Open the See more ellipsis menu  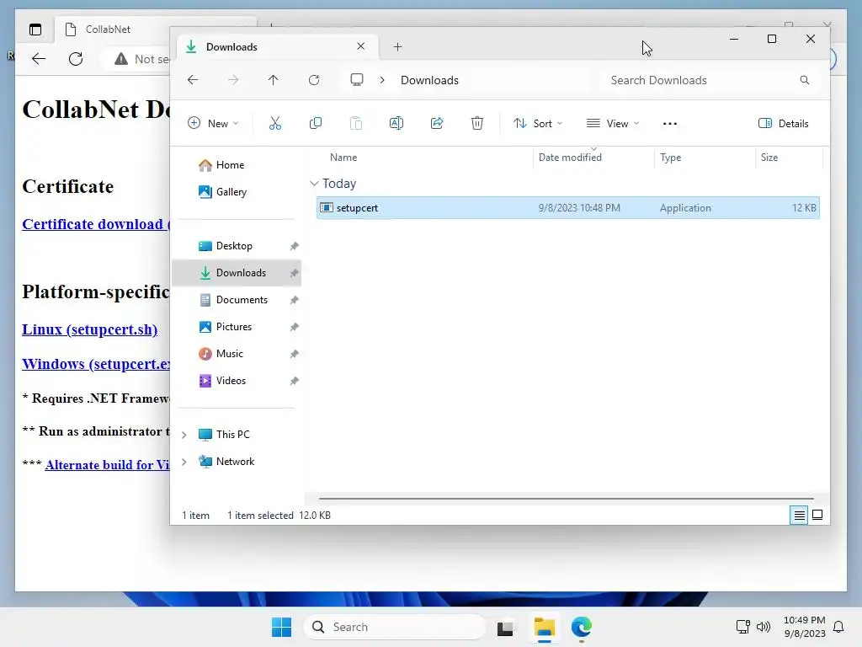tap(669, 123)
